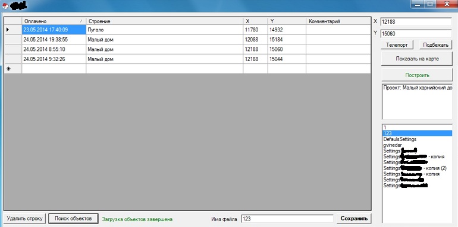Click the X value 11780

click(x=255, y=30)
